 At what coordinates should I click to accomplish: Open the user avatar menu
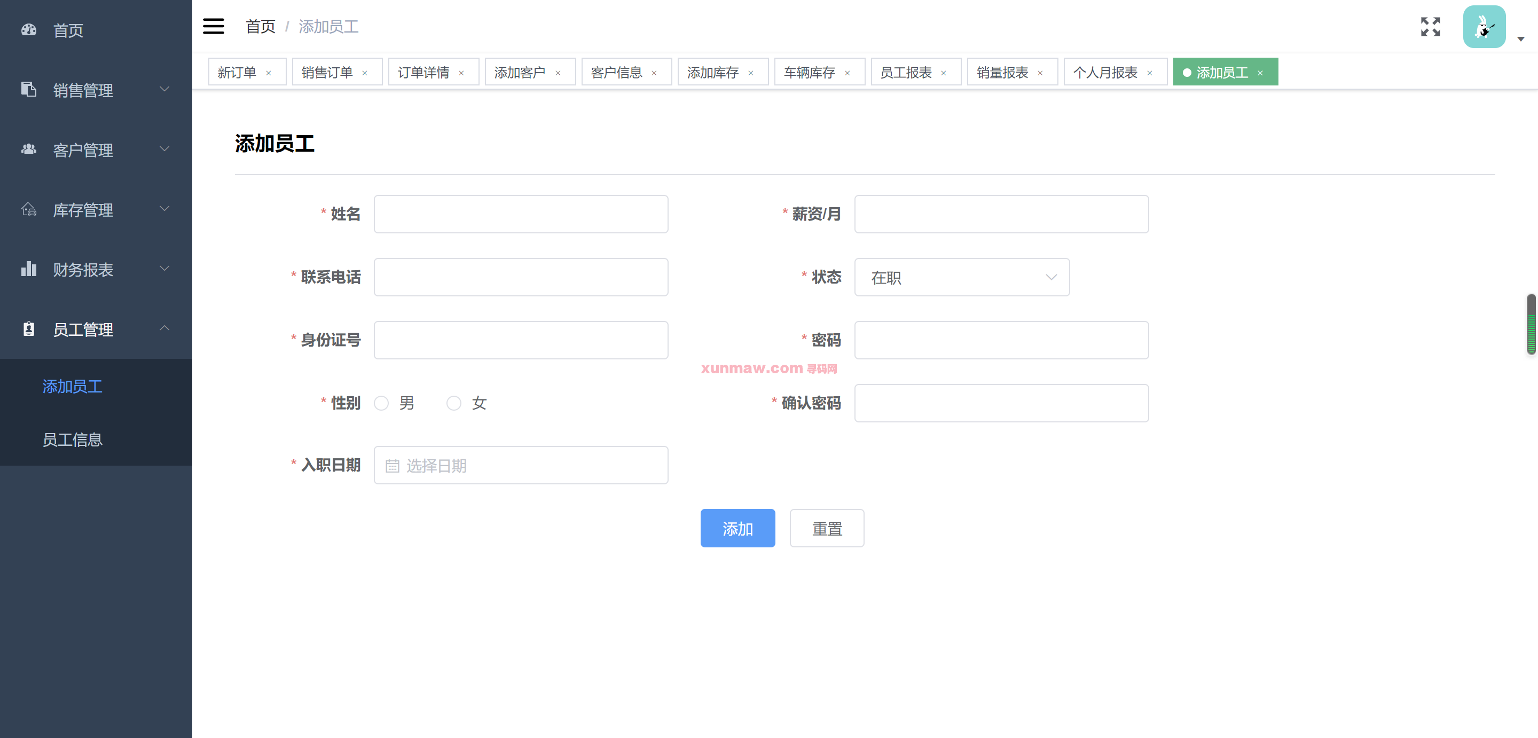click(x=1484, y=27)
